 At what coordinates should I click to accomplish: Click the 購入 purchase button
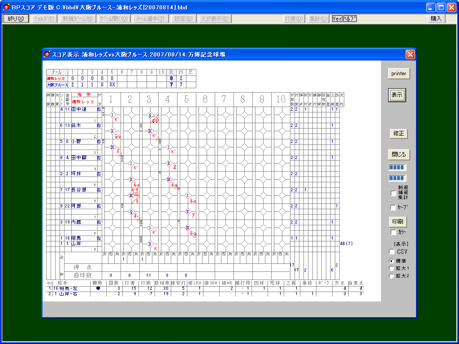click(x=436, y=19)
